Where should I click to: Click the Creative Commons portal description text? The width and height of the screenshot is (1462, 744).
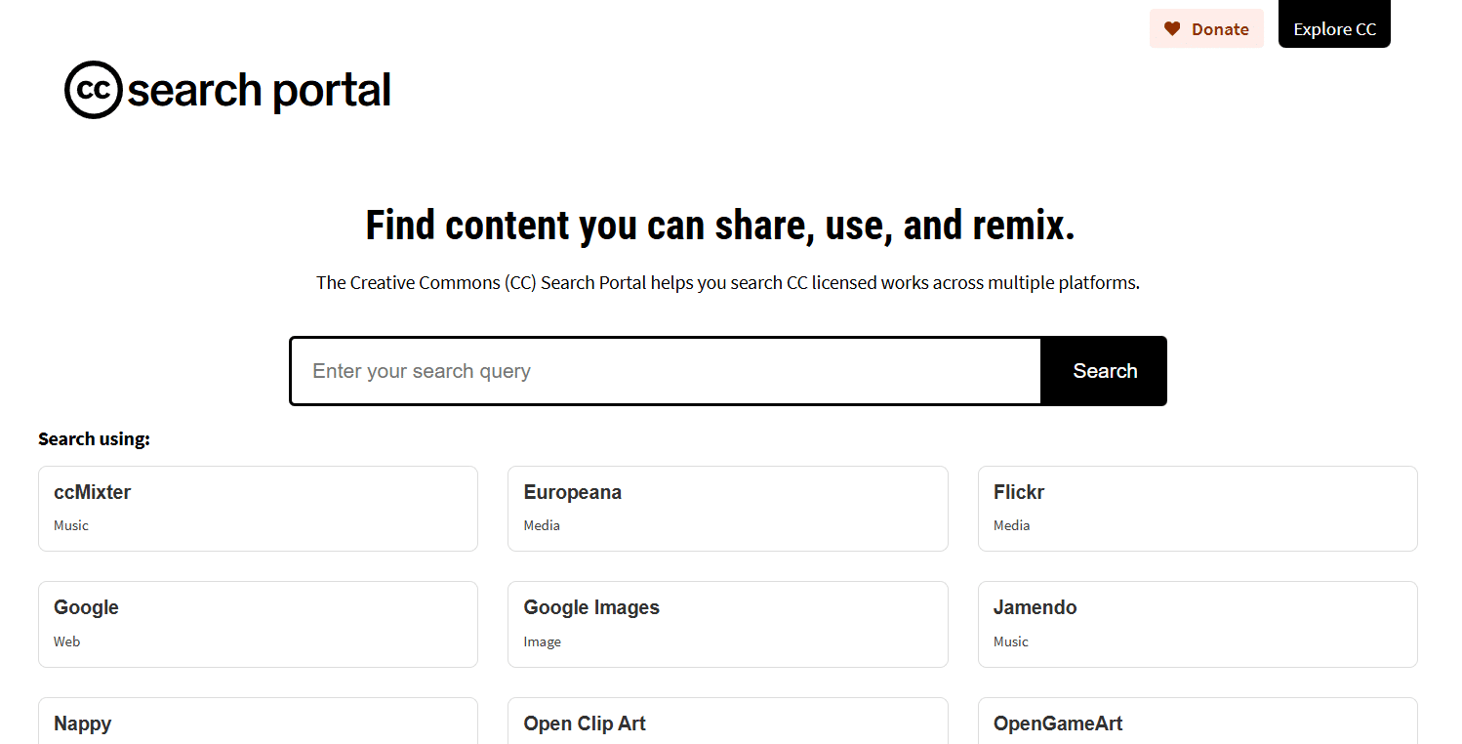[728, 283]
